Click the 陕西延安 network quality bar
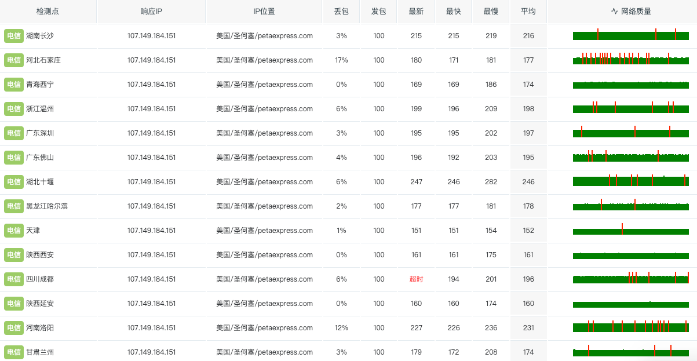 click(x=630, y=304)
